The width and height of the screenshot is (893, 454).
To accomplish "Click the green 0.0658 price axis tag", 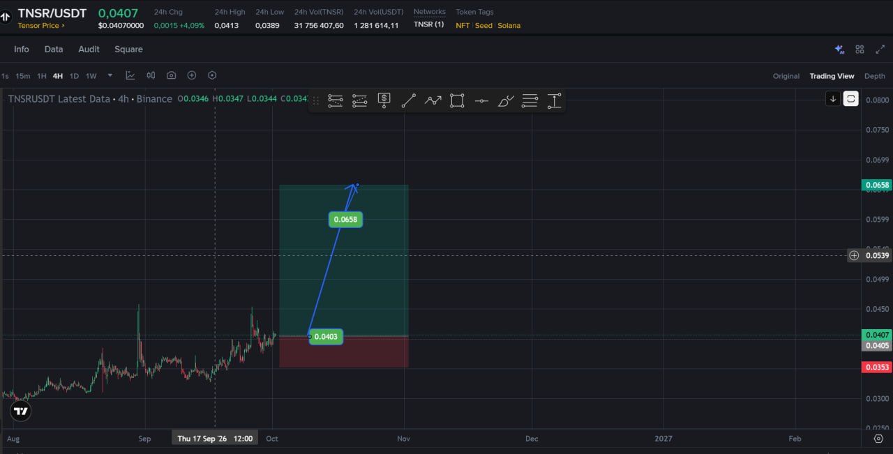I will tap(877, 186).
